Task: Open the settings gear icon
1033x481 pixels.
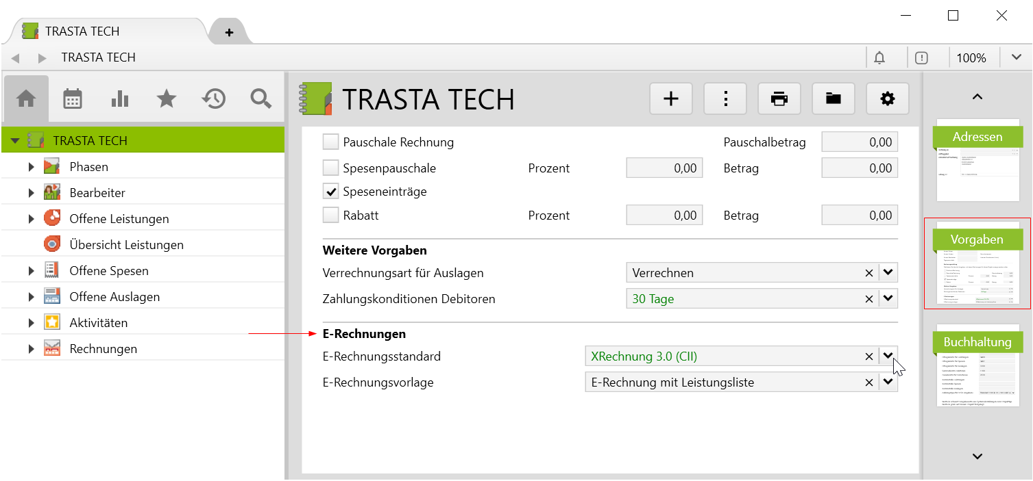Action: tap(887, 99)
